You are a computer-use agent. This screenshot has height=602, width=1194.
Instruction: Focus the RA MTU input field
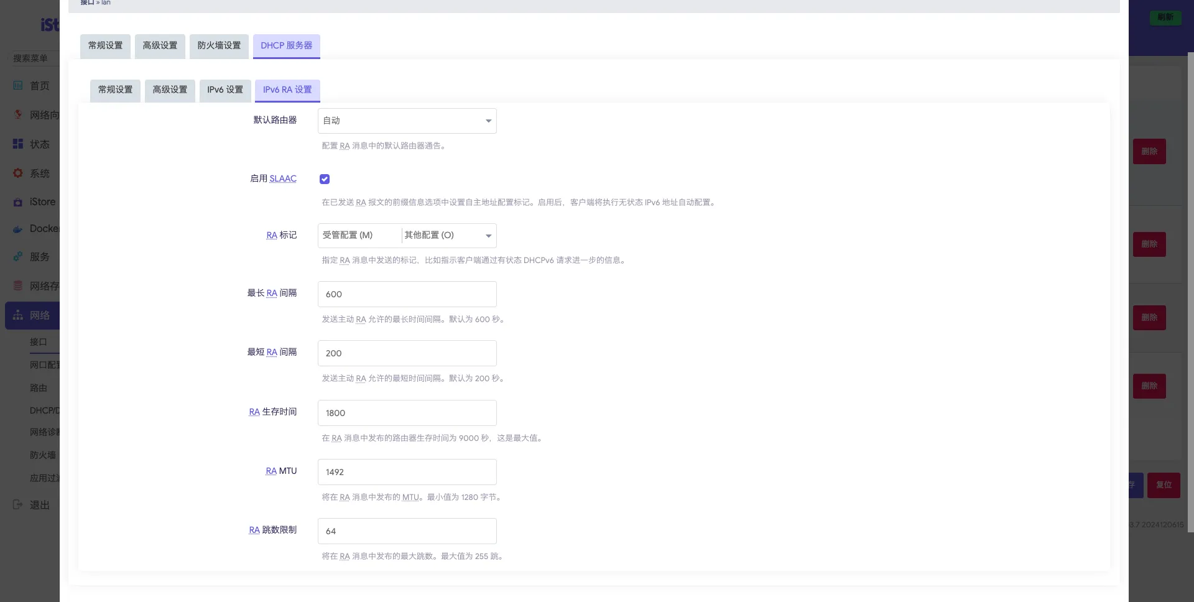coord(407,472)
